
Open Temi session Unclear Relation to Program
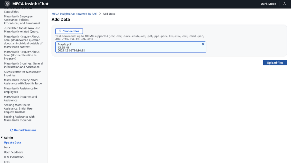(x=22, y=55)
